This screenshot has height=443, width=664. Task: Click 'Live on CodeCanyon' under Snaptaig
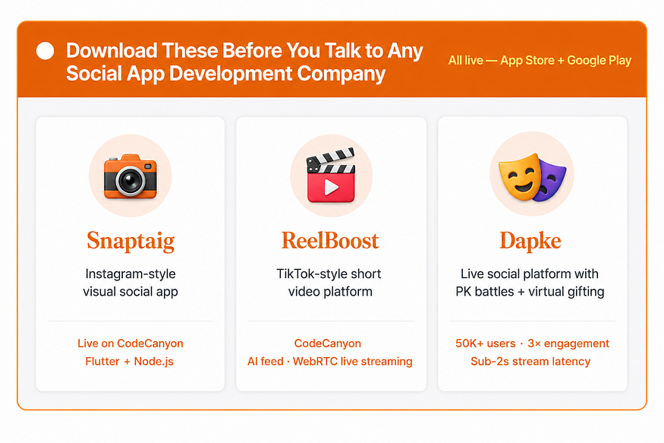tap(131, 343)
